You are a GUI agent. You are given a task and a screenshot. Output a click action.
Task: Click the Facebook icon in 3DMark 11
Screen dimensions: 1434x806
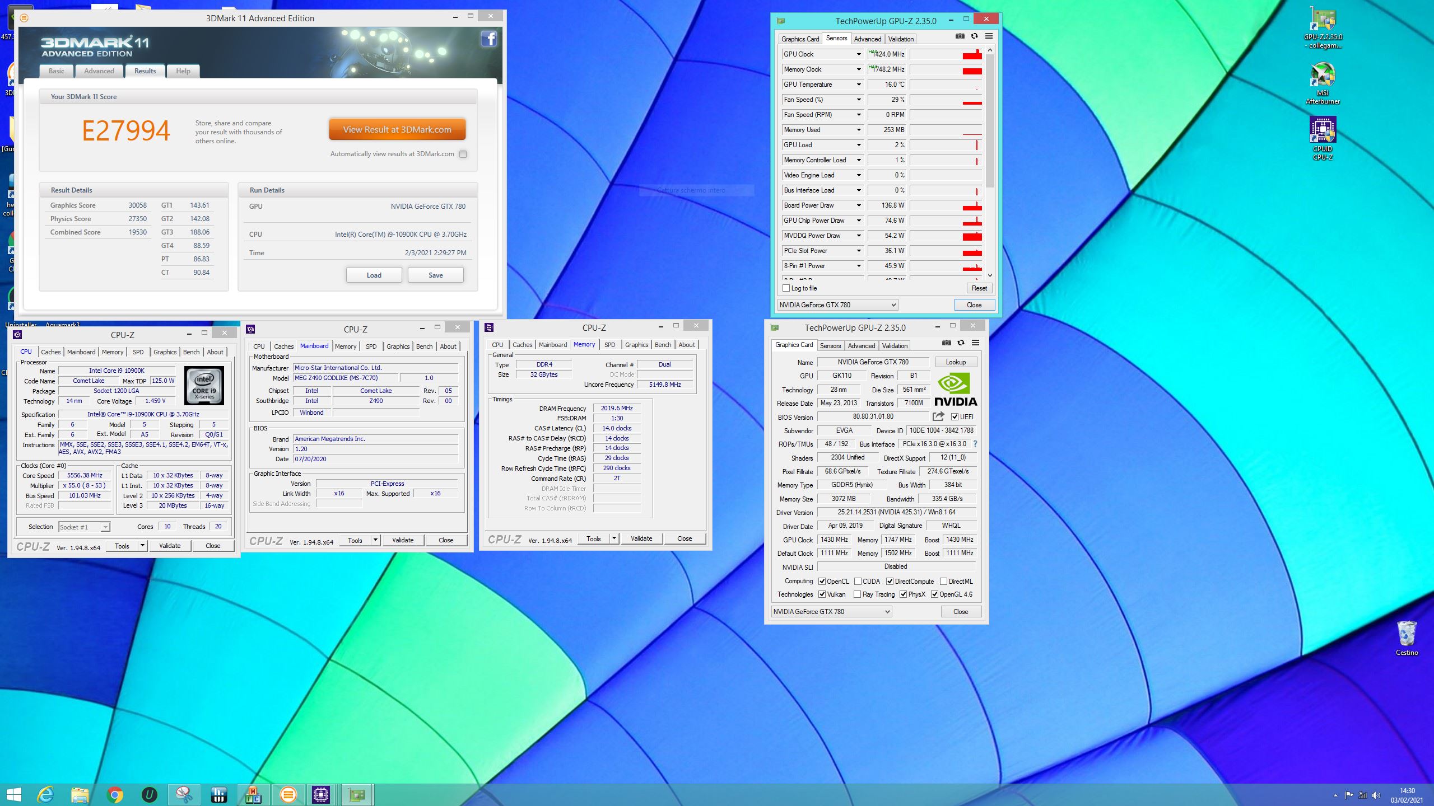tap(488, 39)
